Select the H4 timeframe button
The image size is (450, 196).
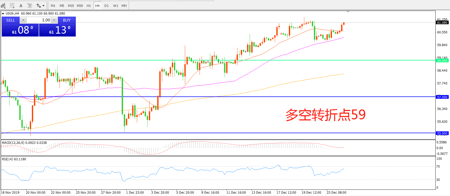(97, 6)
